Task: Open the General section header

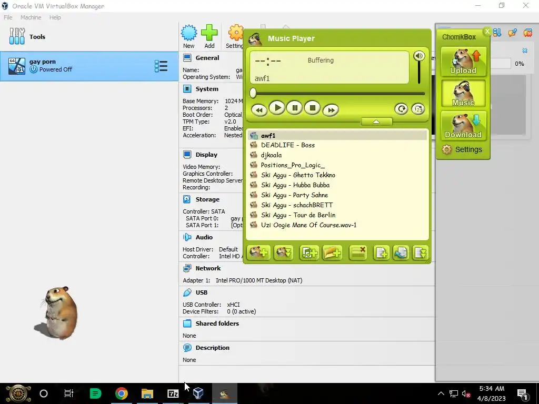Action: 207,58
